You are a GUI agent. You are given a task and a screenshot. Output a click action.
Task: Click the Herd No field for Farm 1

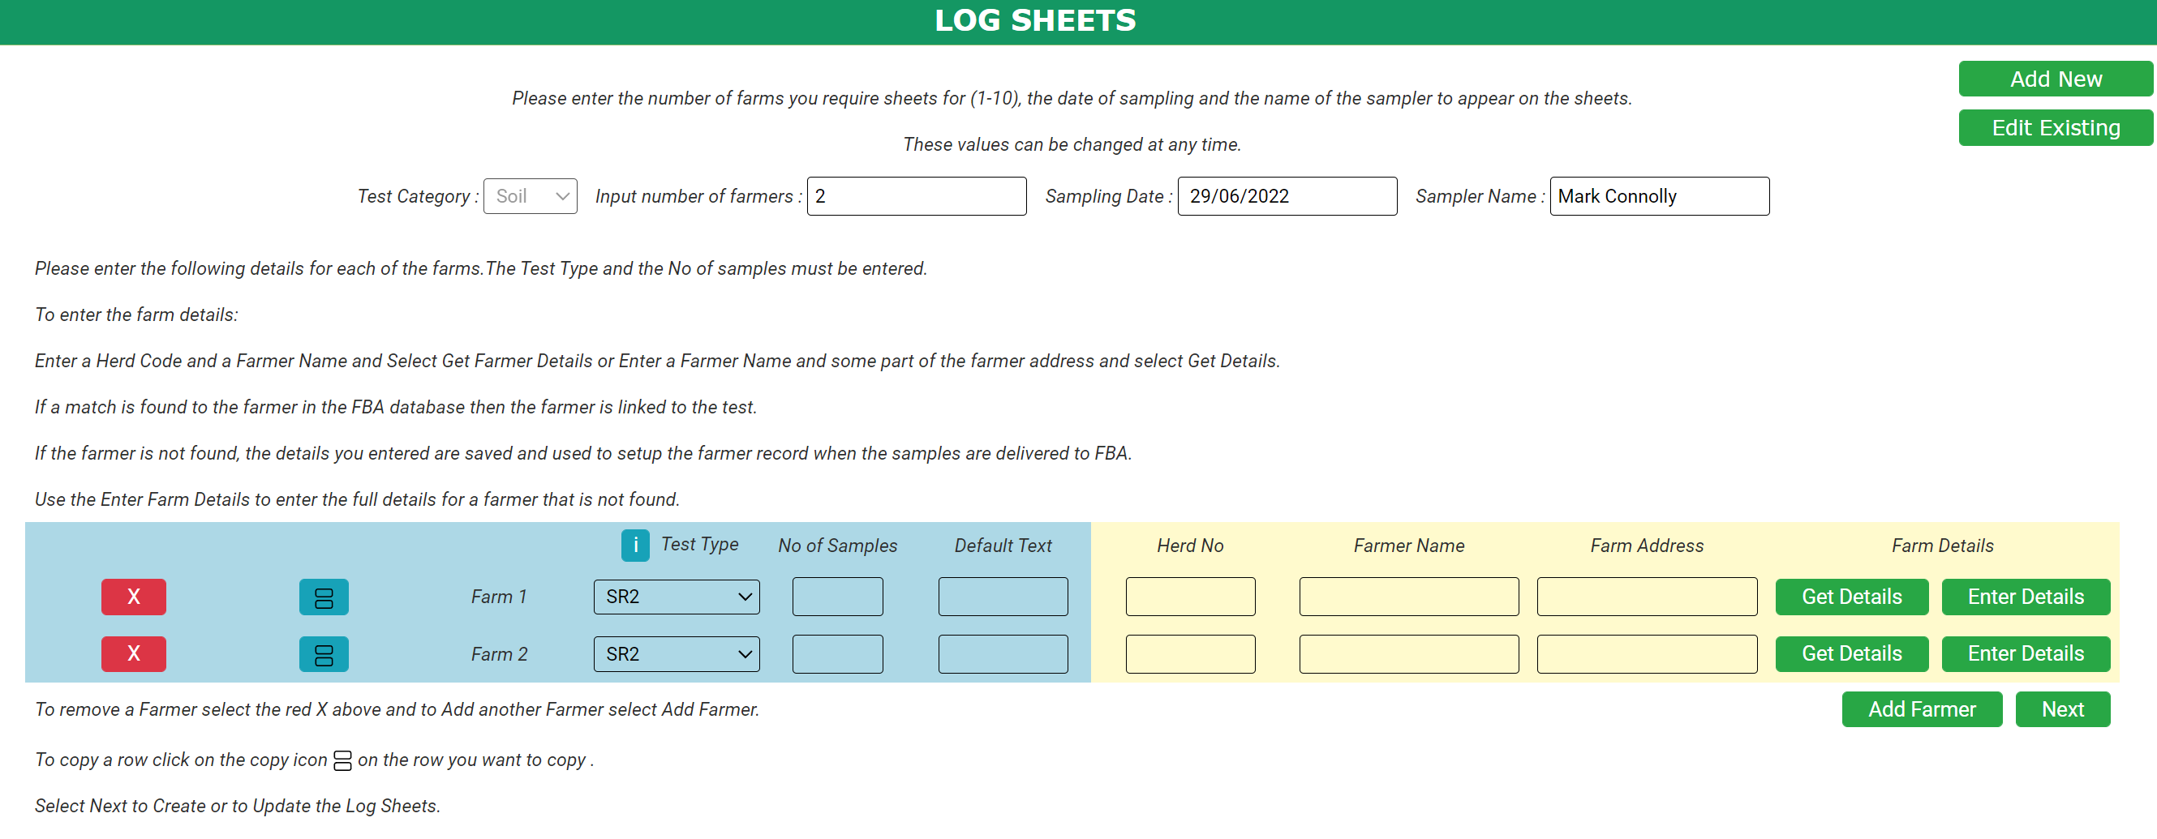coord(1190,597)
